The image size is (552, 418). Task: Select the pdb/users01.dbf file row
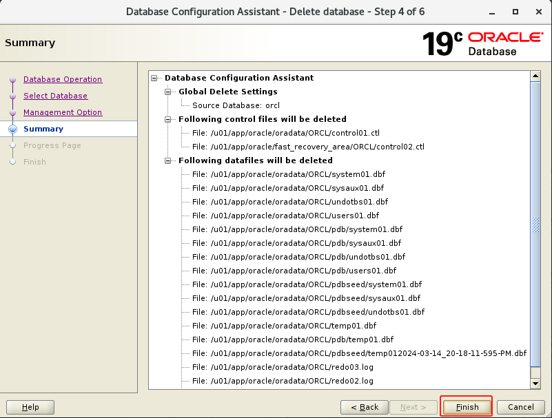pyautogui.click(x=294, y=271)
